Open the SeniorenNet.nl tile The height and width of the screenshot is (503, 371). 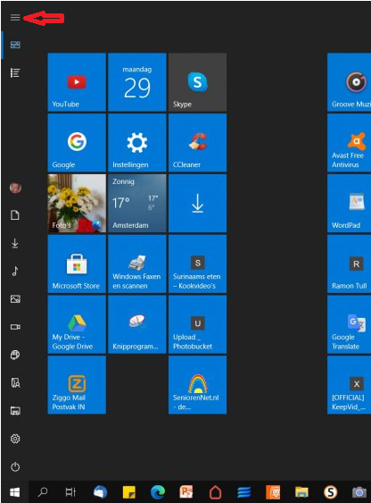click(x=197, y=385)
